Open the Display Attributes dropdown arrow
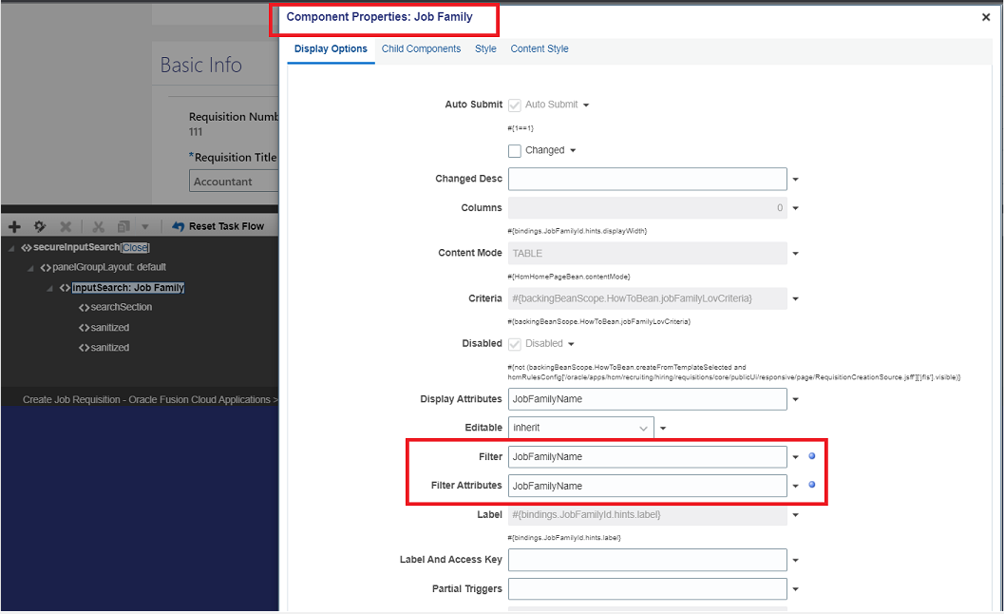The height and width of the screenshot is (614, 1004). [795, 399]
